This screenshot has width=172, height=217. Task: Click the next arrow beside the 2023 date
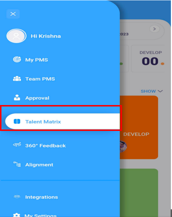point(154,29)
